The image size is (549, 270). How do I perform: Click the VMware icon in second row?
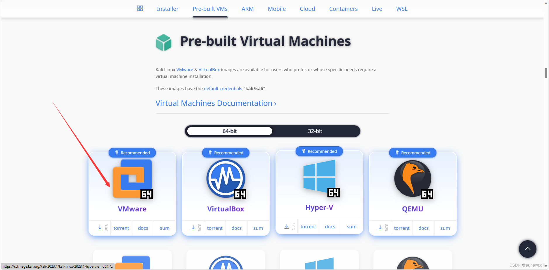pyautogui.click(x=132, y=262)
